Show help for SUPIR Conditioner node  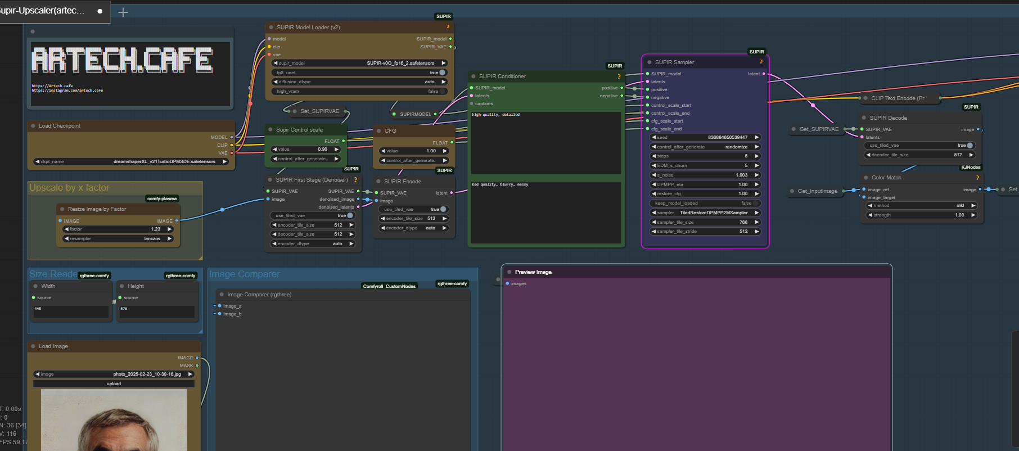(619, 76)
